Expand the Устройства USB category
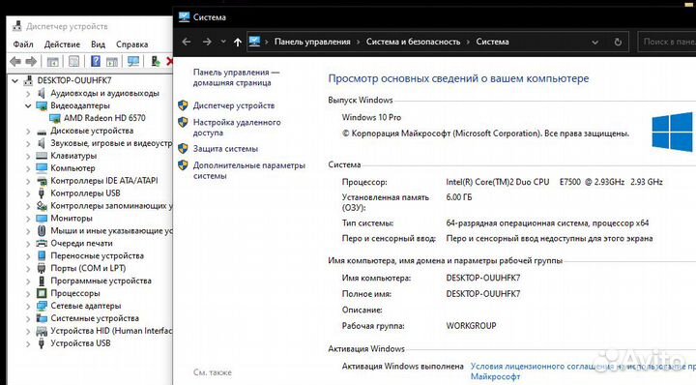The image size is (696, 385). 28,343
